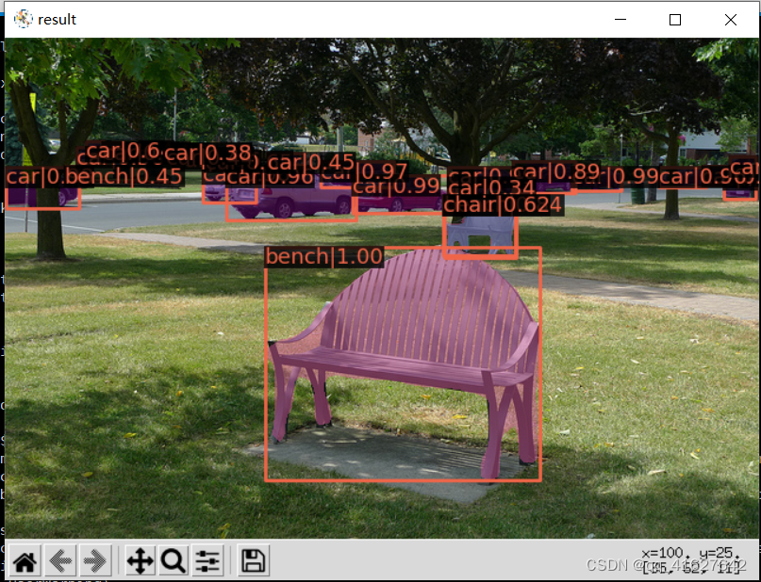Viewport: 761px width, 582px height.
Task: Click the chair|0.624 detection label
Action: coord(503,203)
